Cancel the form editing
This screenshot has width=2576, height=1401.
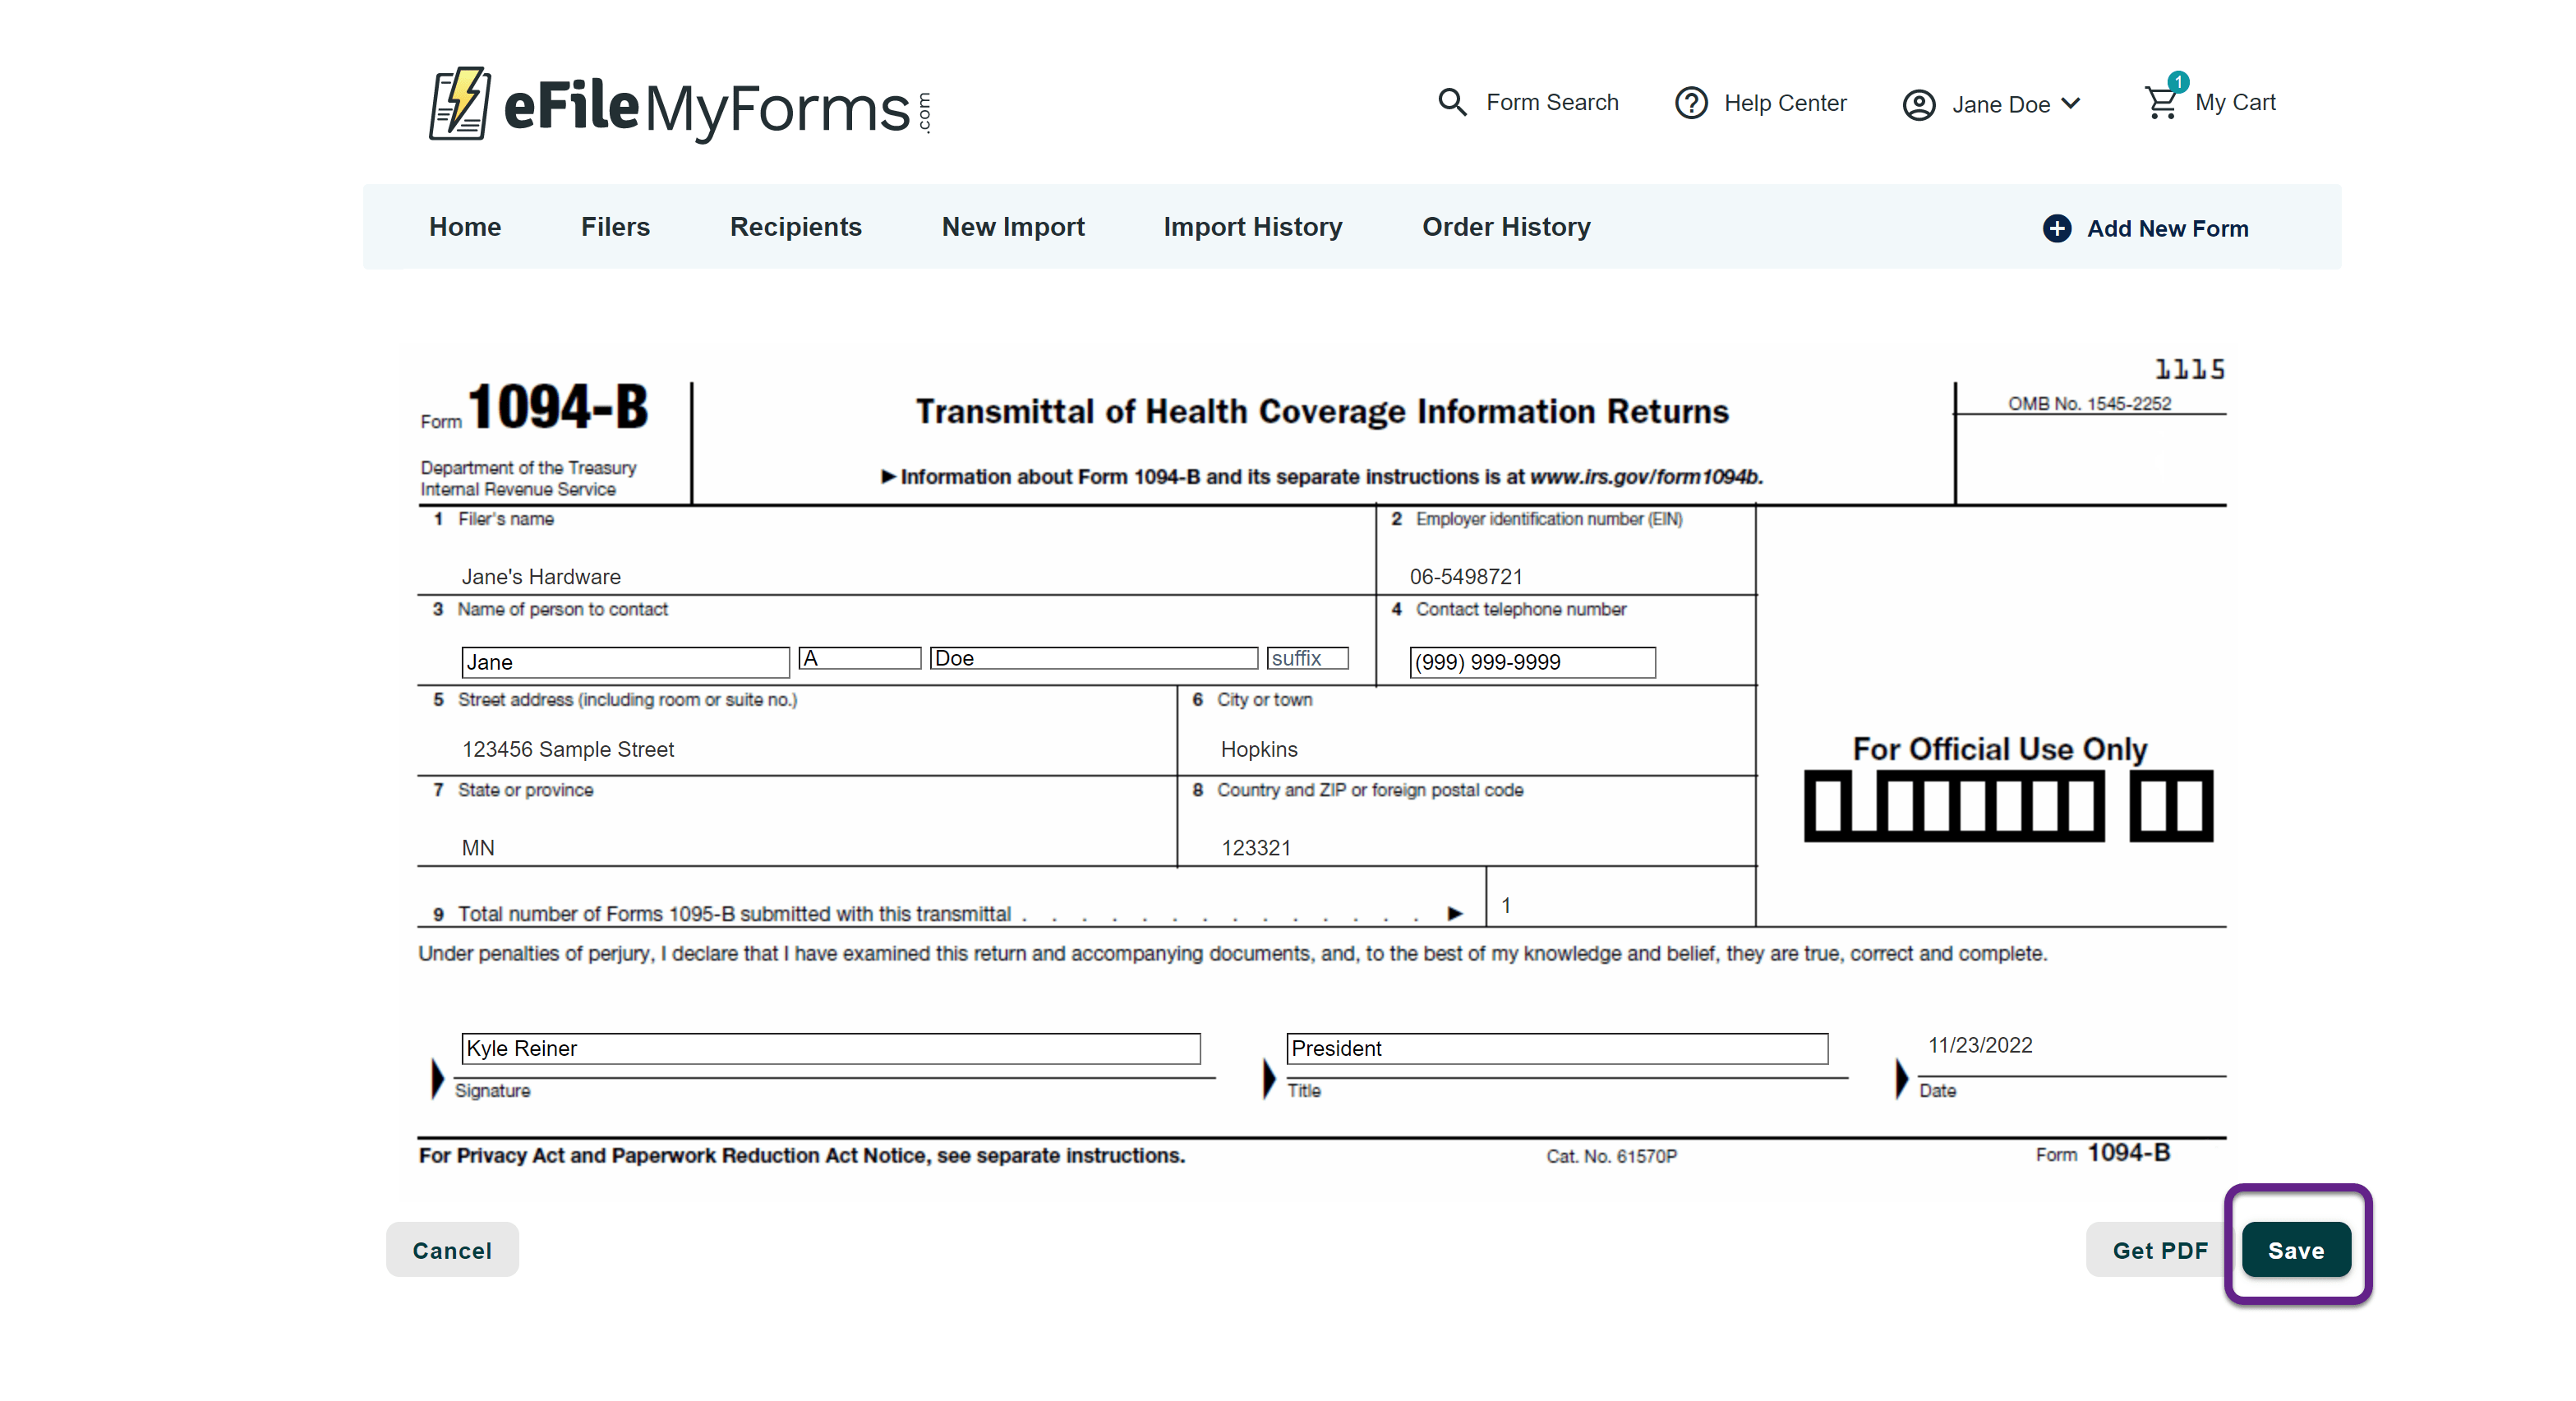[452, 1250]
